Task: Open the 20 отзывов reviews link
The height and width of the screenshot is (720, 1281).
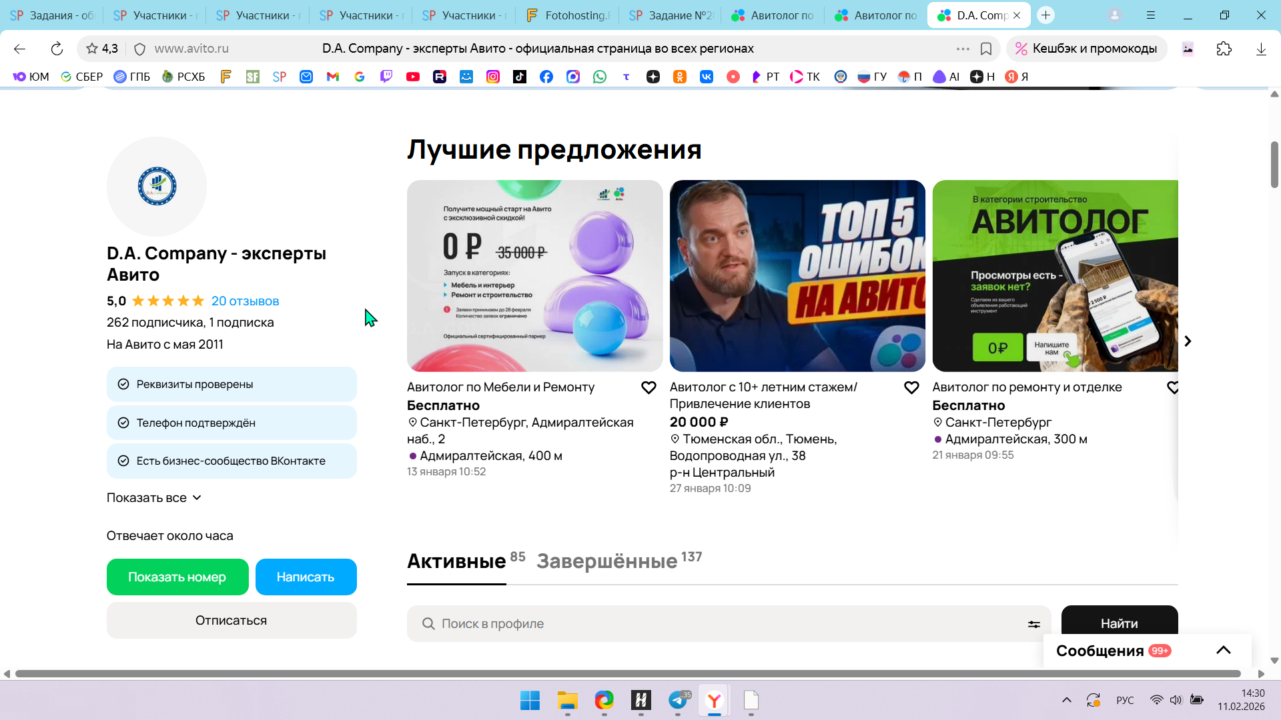Action: 245,301
